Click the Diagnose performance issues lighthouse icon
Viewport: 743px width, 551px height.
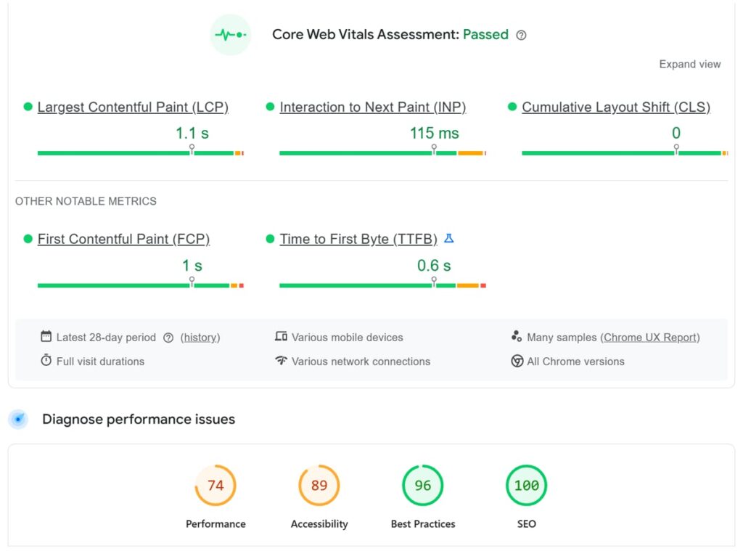pyautogui.click(x=18, y=419)
